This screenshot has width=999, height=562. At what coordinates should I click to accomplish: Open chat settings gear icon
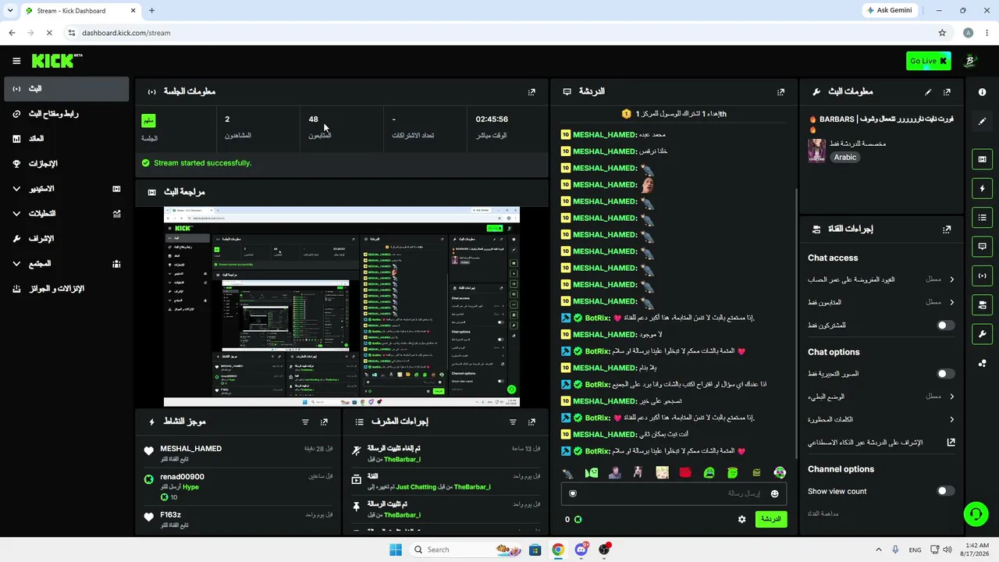[741, 519]
